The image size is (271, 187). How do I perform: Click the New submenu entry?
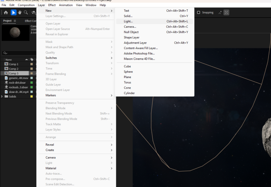(x=76, y=11)
